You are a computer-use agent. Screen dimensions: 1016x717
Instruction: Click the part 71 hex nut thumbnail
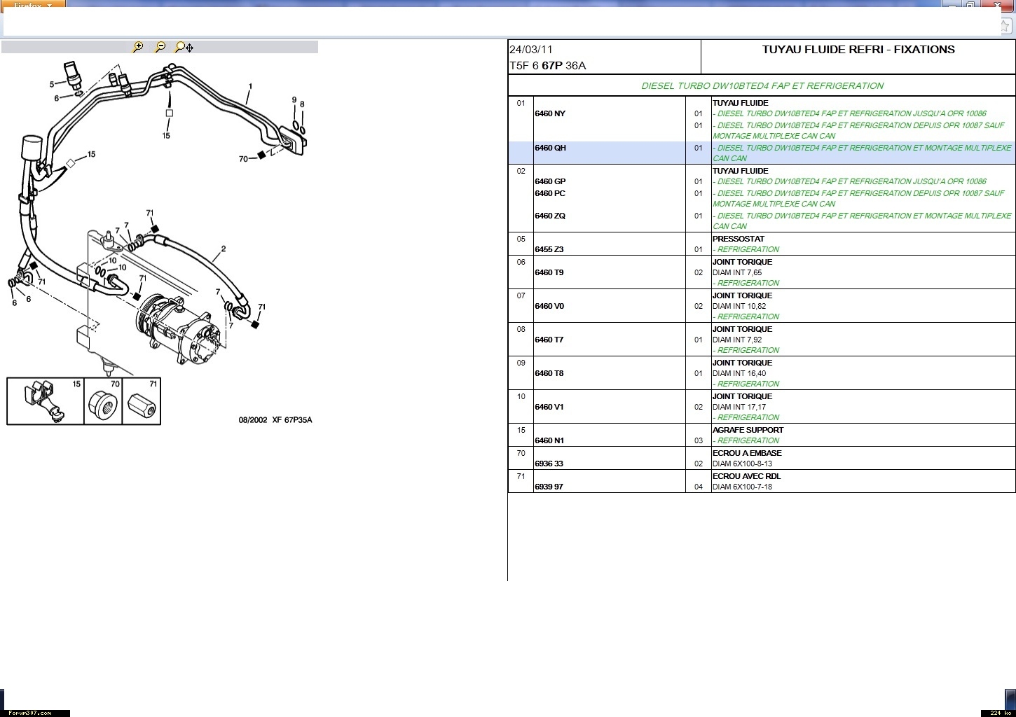[x=142, y=402]
